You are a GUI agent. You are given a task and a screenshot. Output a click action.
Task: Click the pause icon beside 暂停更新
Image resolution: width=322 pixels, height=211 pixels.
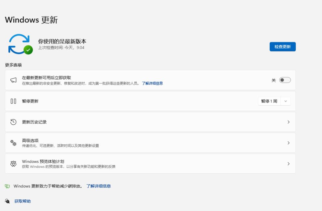13,101
